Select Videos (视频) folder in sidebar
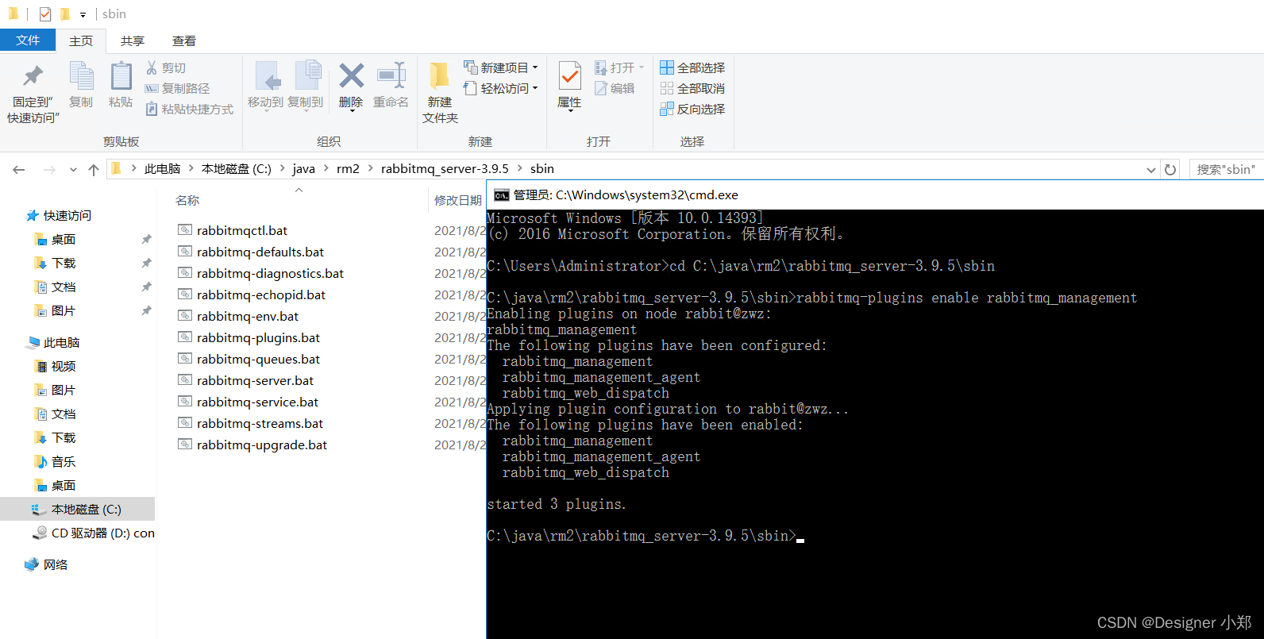The width and height of the screenshot is (1264, 639). point(64,367)
